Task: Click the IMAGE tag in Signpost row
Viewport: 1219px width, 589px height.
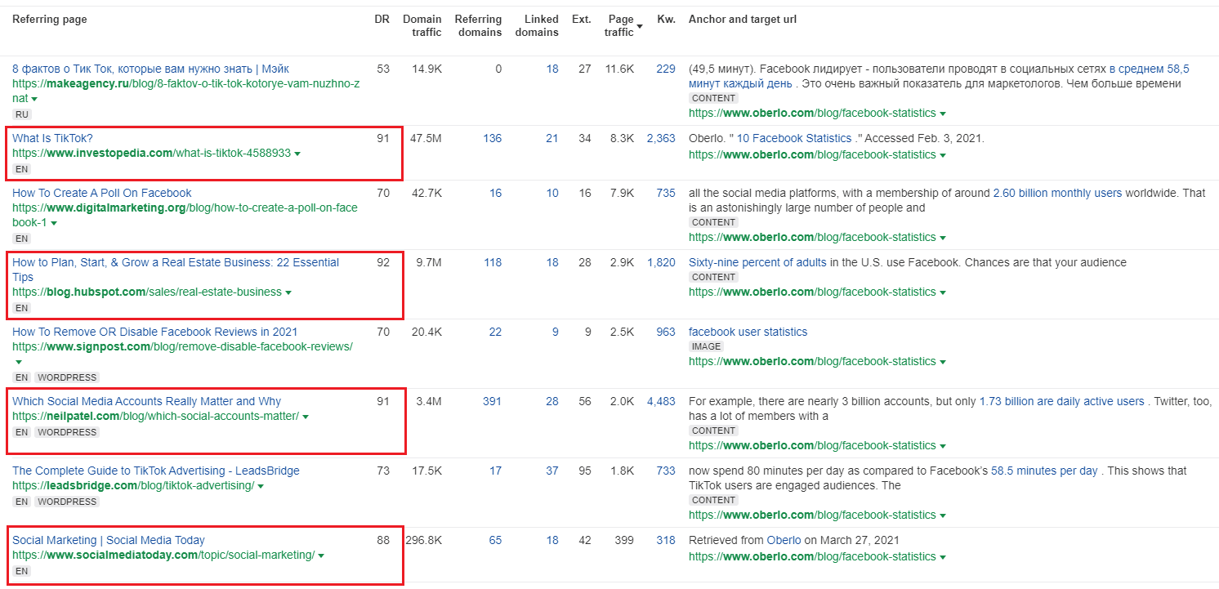Action: (706, 346)
